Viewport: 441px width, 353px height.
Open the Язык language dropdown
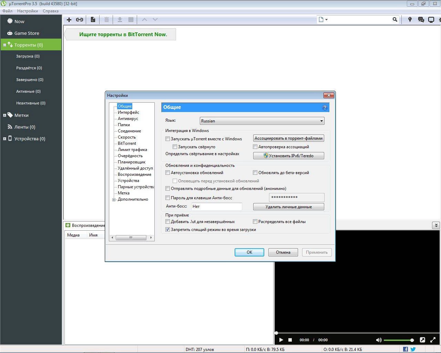tap(321, 121)
